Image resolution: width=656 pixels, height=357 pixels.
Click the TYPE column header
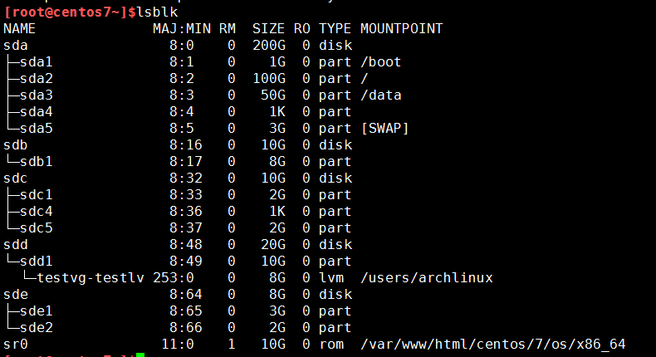(x=335, y=28)
